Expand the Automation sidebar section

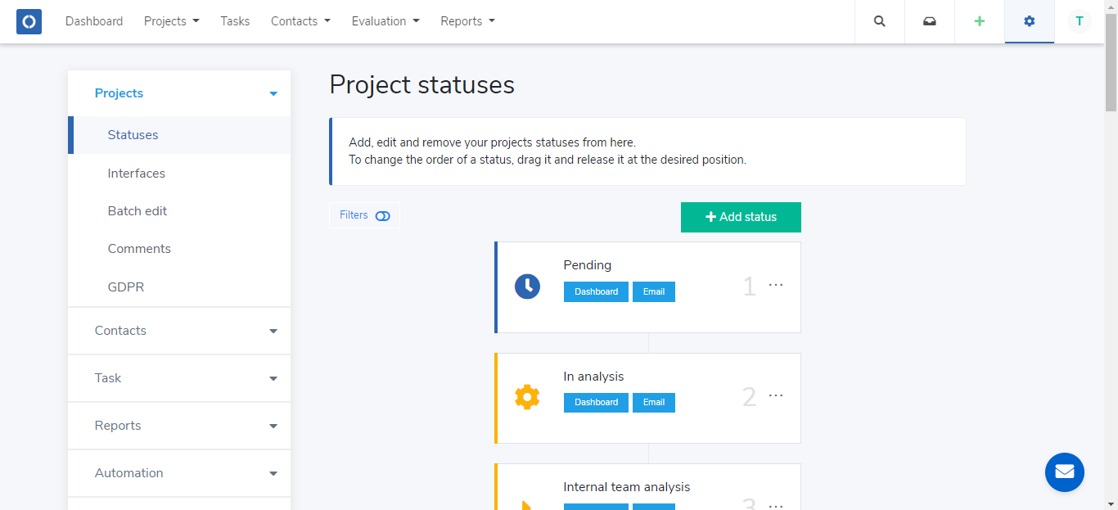[x=179, y=473]
